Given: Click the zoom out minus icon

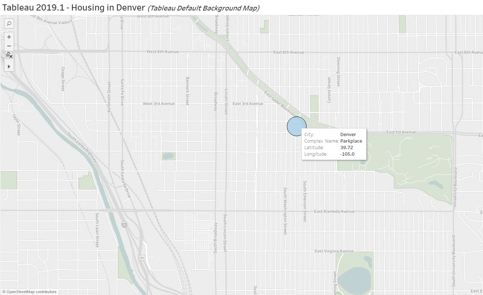Looking at the screenshot, I should click(9, 46).
